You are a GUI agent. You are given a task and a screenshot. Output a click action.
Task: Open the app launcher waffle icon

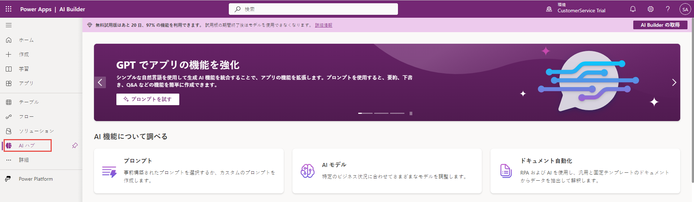[9, 9]
